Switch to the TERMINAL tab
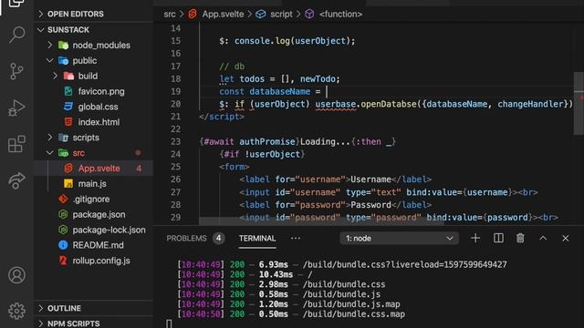 [257, 238]
